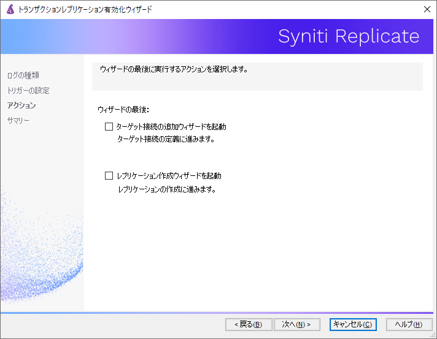Click the text ターゲット接続の定義に進みます。
This screenshot has width=437, height=339.
(166, 139)
